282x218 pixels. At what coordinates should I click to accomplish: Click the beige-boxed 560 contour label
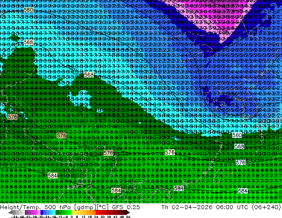click(x=28, y=10)
